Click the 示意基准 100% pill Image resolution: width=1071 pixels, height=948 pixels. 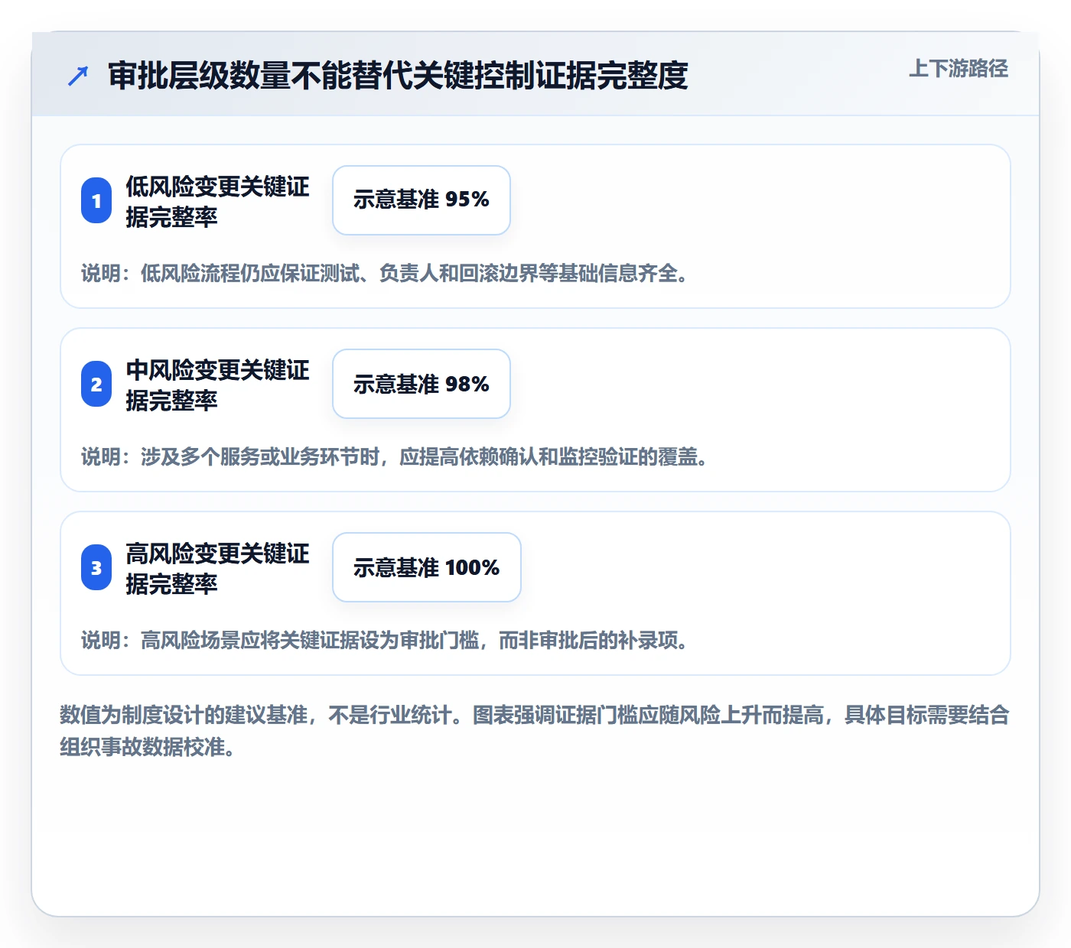tap(427, 567)
